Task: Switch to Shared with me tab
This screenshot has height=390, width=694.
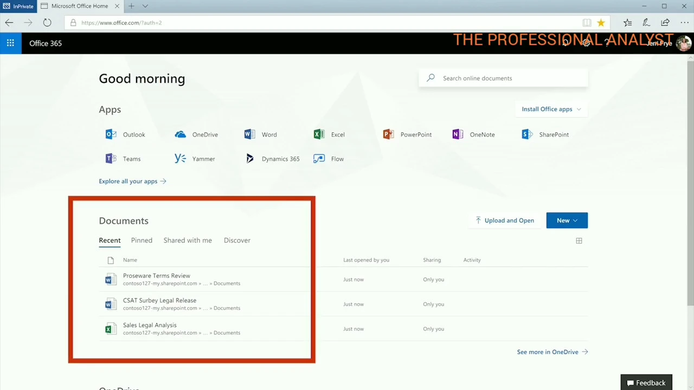Action: pyautogui.click(x=188, y=240)
